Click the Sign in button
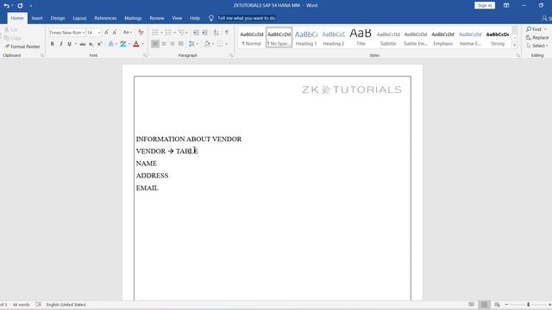The height and width of the screenshot is (310, 552). [485, 5]
